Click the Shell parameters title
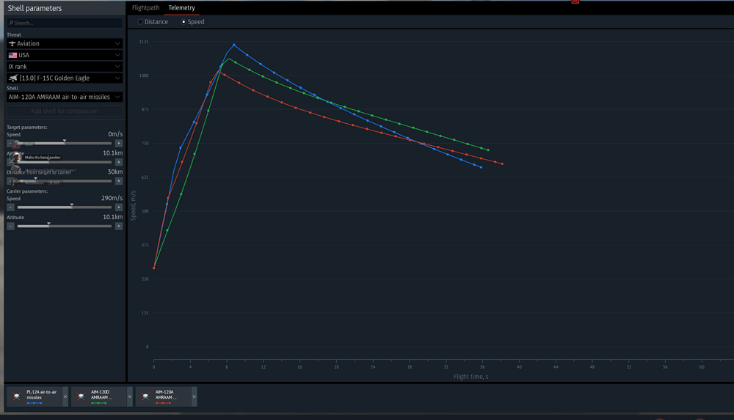 [34, 8]
